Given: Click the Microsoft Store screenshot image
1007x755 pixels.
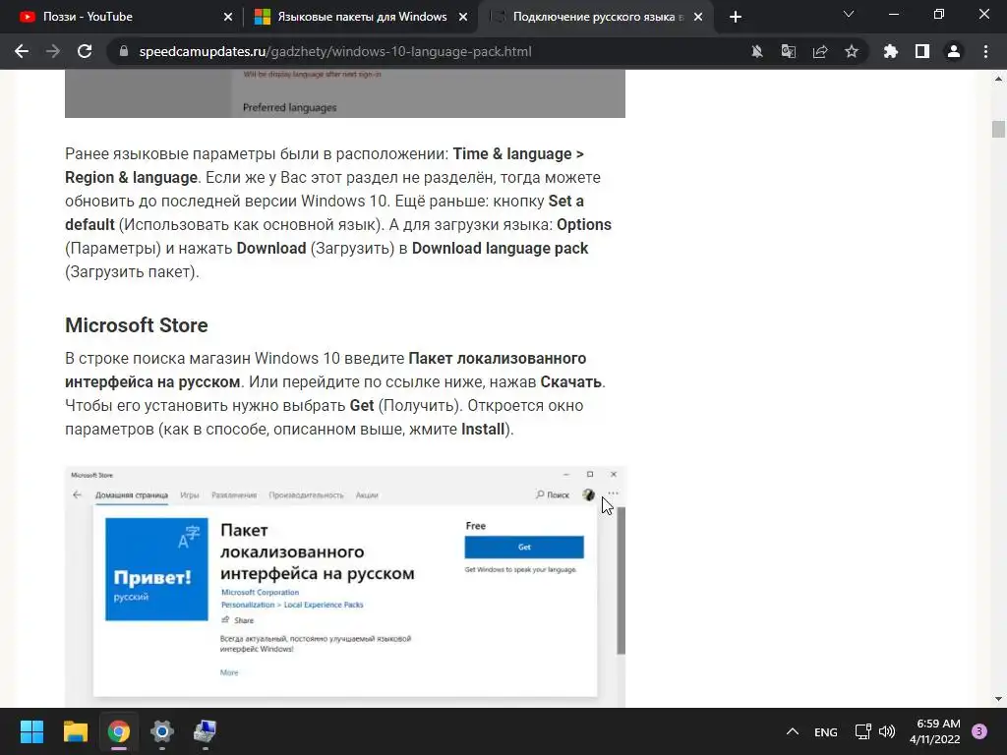Looking at the screenshot, I should [x=345, y=587].
